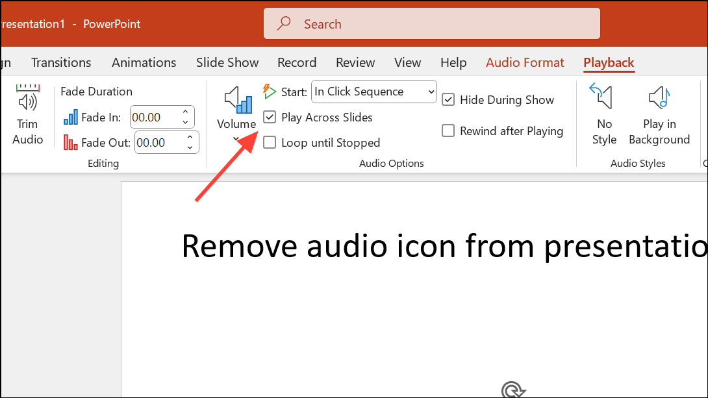The image size is (708, 398).
Task: Click the Fade Out value field
Action: click(157, 142)
